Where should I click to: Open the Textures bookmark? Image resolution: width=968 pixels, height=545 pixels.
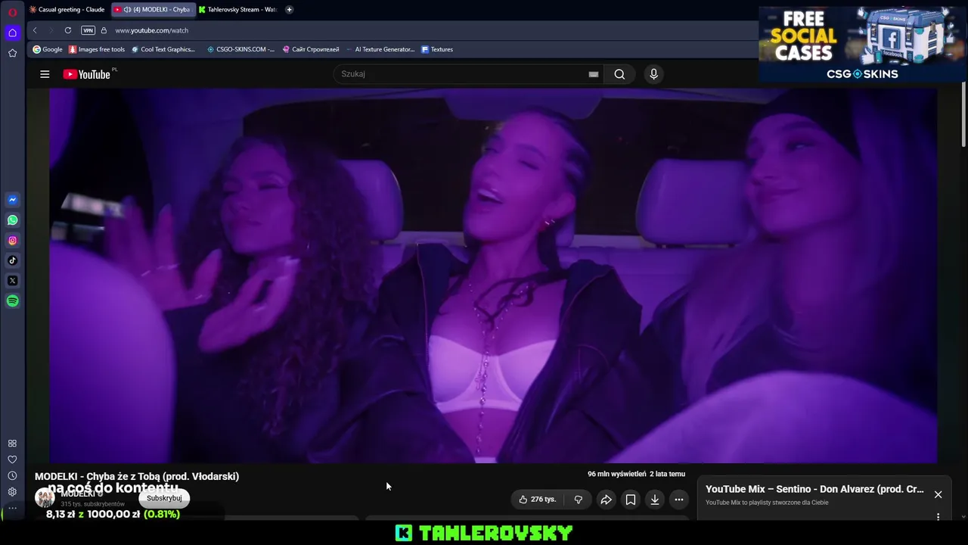pyautogui.click(x=437, y=49)
